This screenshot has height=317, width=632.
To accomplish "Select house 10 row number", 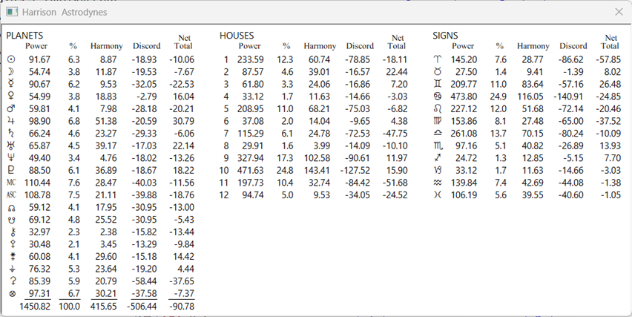I will pos(224,170).
